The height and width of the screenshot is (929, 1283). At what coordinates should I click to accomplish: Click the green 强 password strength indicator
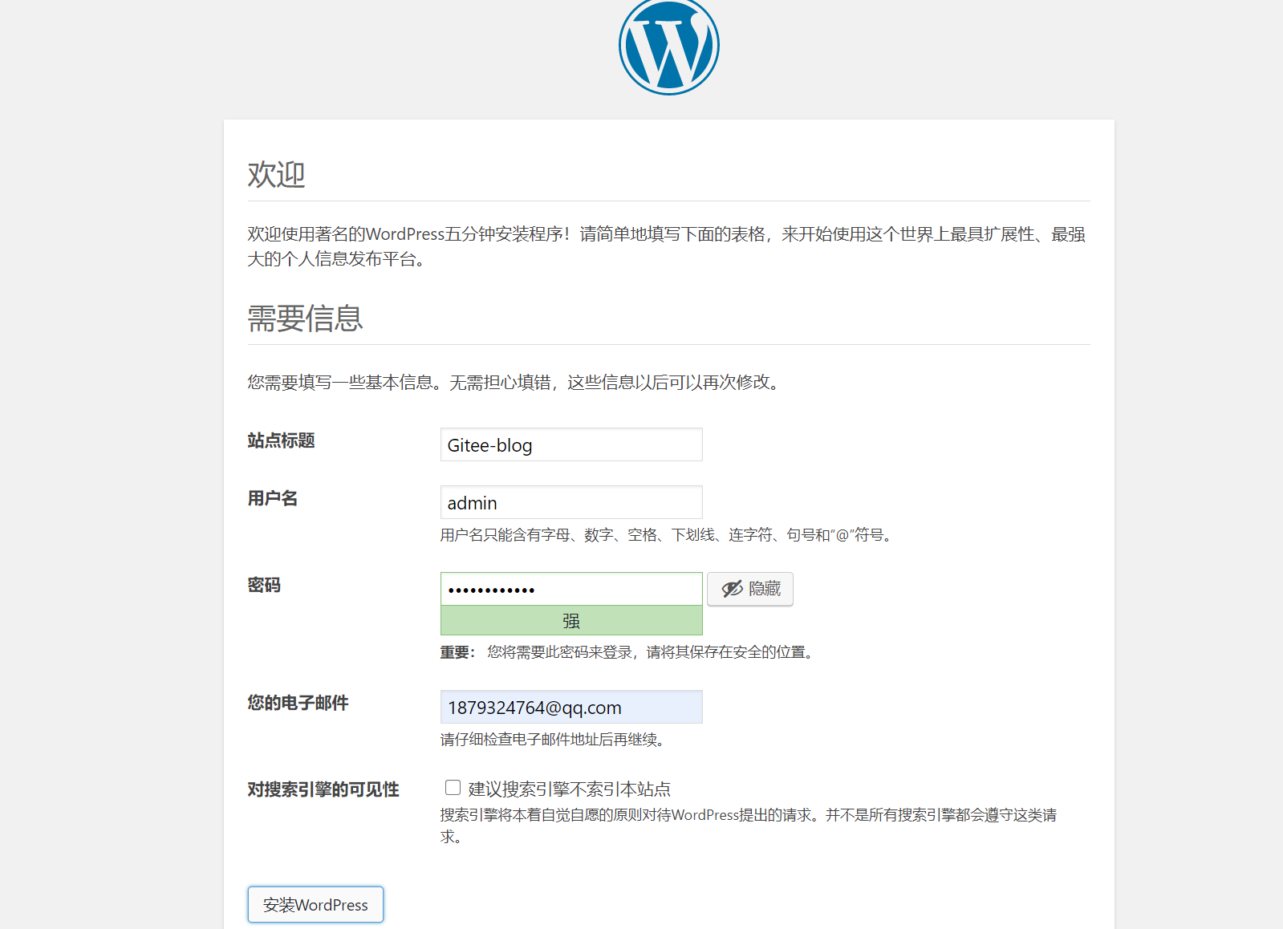tap(571, 621)
